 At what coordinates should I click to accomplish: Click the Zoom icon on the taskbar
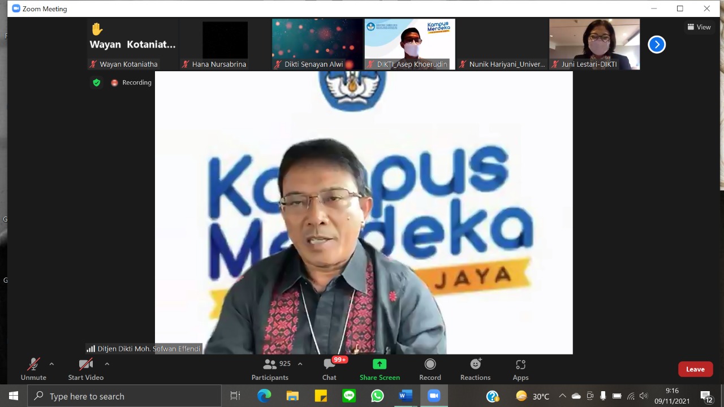click(x=434, y=396)
